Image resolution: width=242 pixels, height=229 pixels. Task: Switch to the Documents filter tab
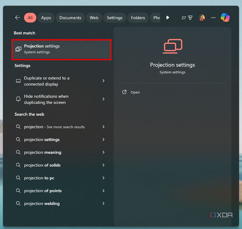coord(70,18)
